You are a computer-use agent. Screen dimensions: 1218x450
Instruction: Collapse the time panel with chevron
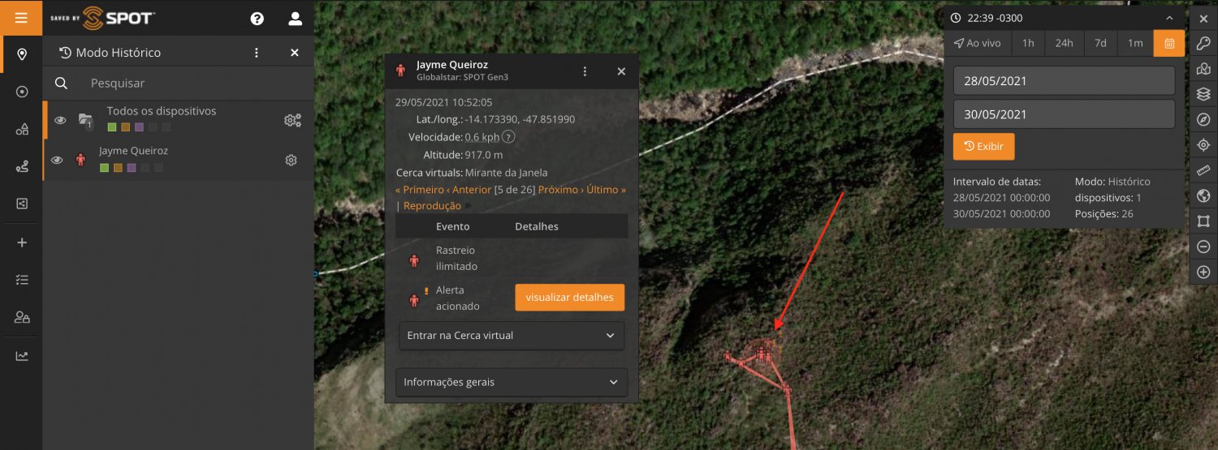pos(1169,18)
